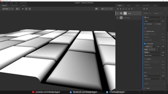Collapse the Jitter section chevron
Screen dimensions: 168x94
click(164, 28)
